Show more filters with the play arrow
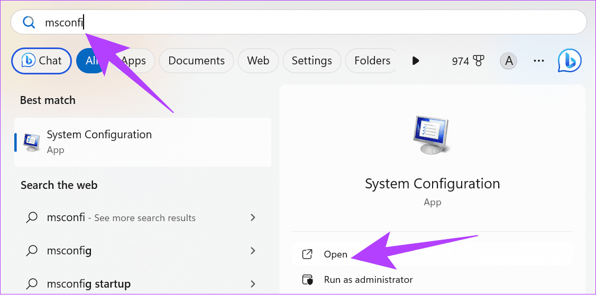Image resolution: width=596 pixels, height=295 pixels. [x=416, y=61]
